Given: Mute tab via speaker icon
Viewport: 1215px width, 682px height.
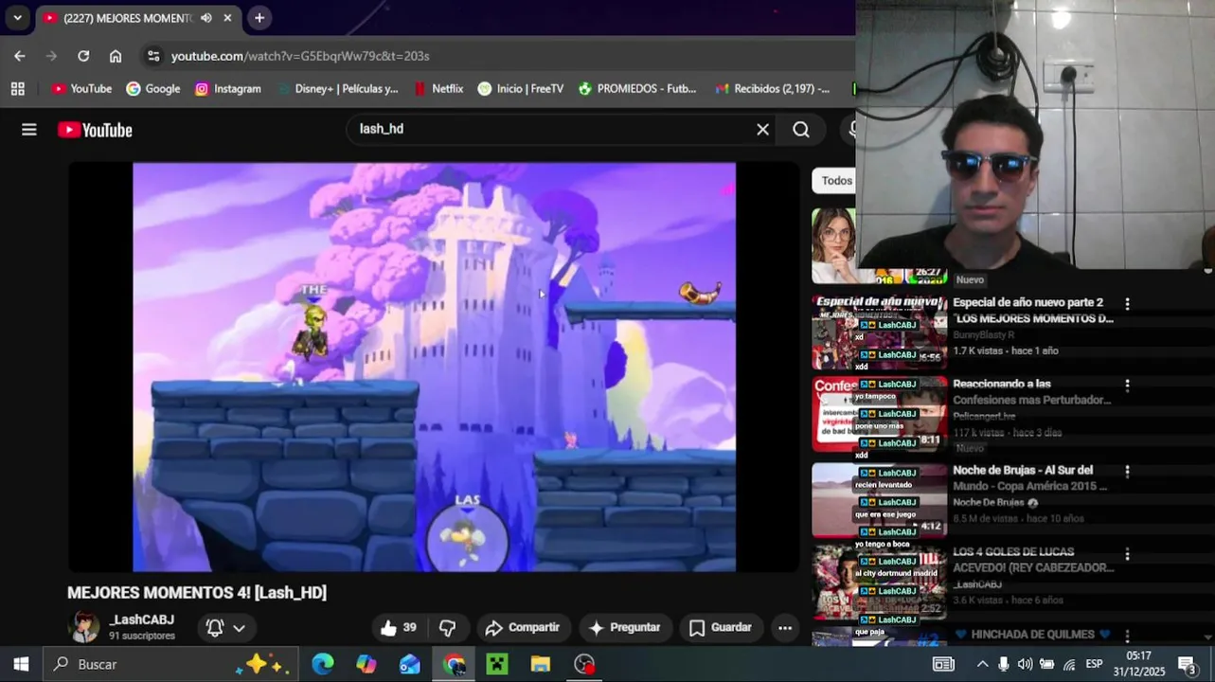Looking at the screenshot, I should [x=206, y=18].
